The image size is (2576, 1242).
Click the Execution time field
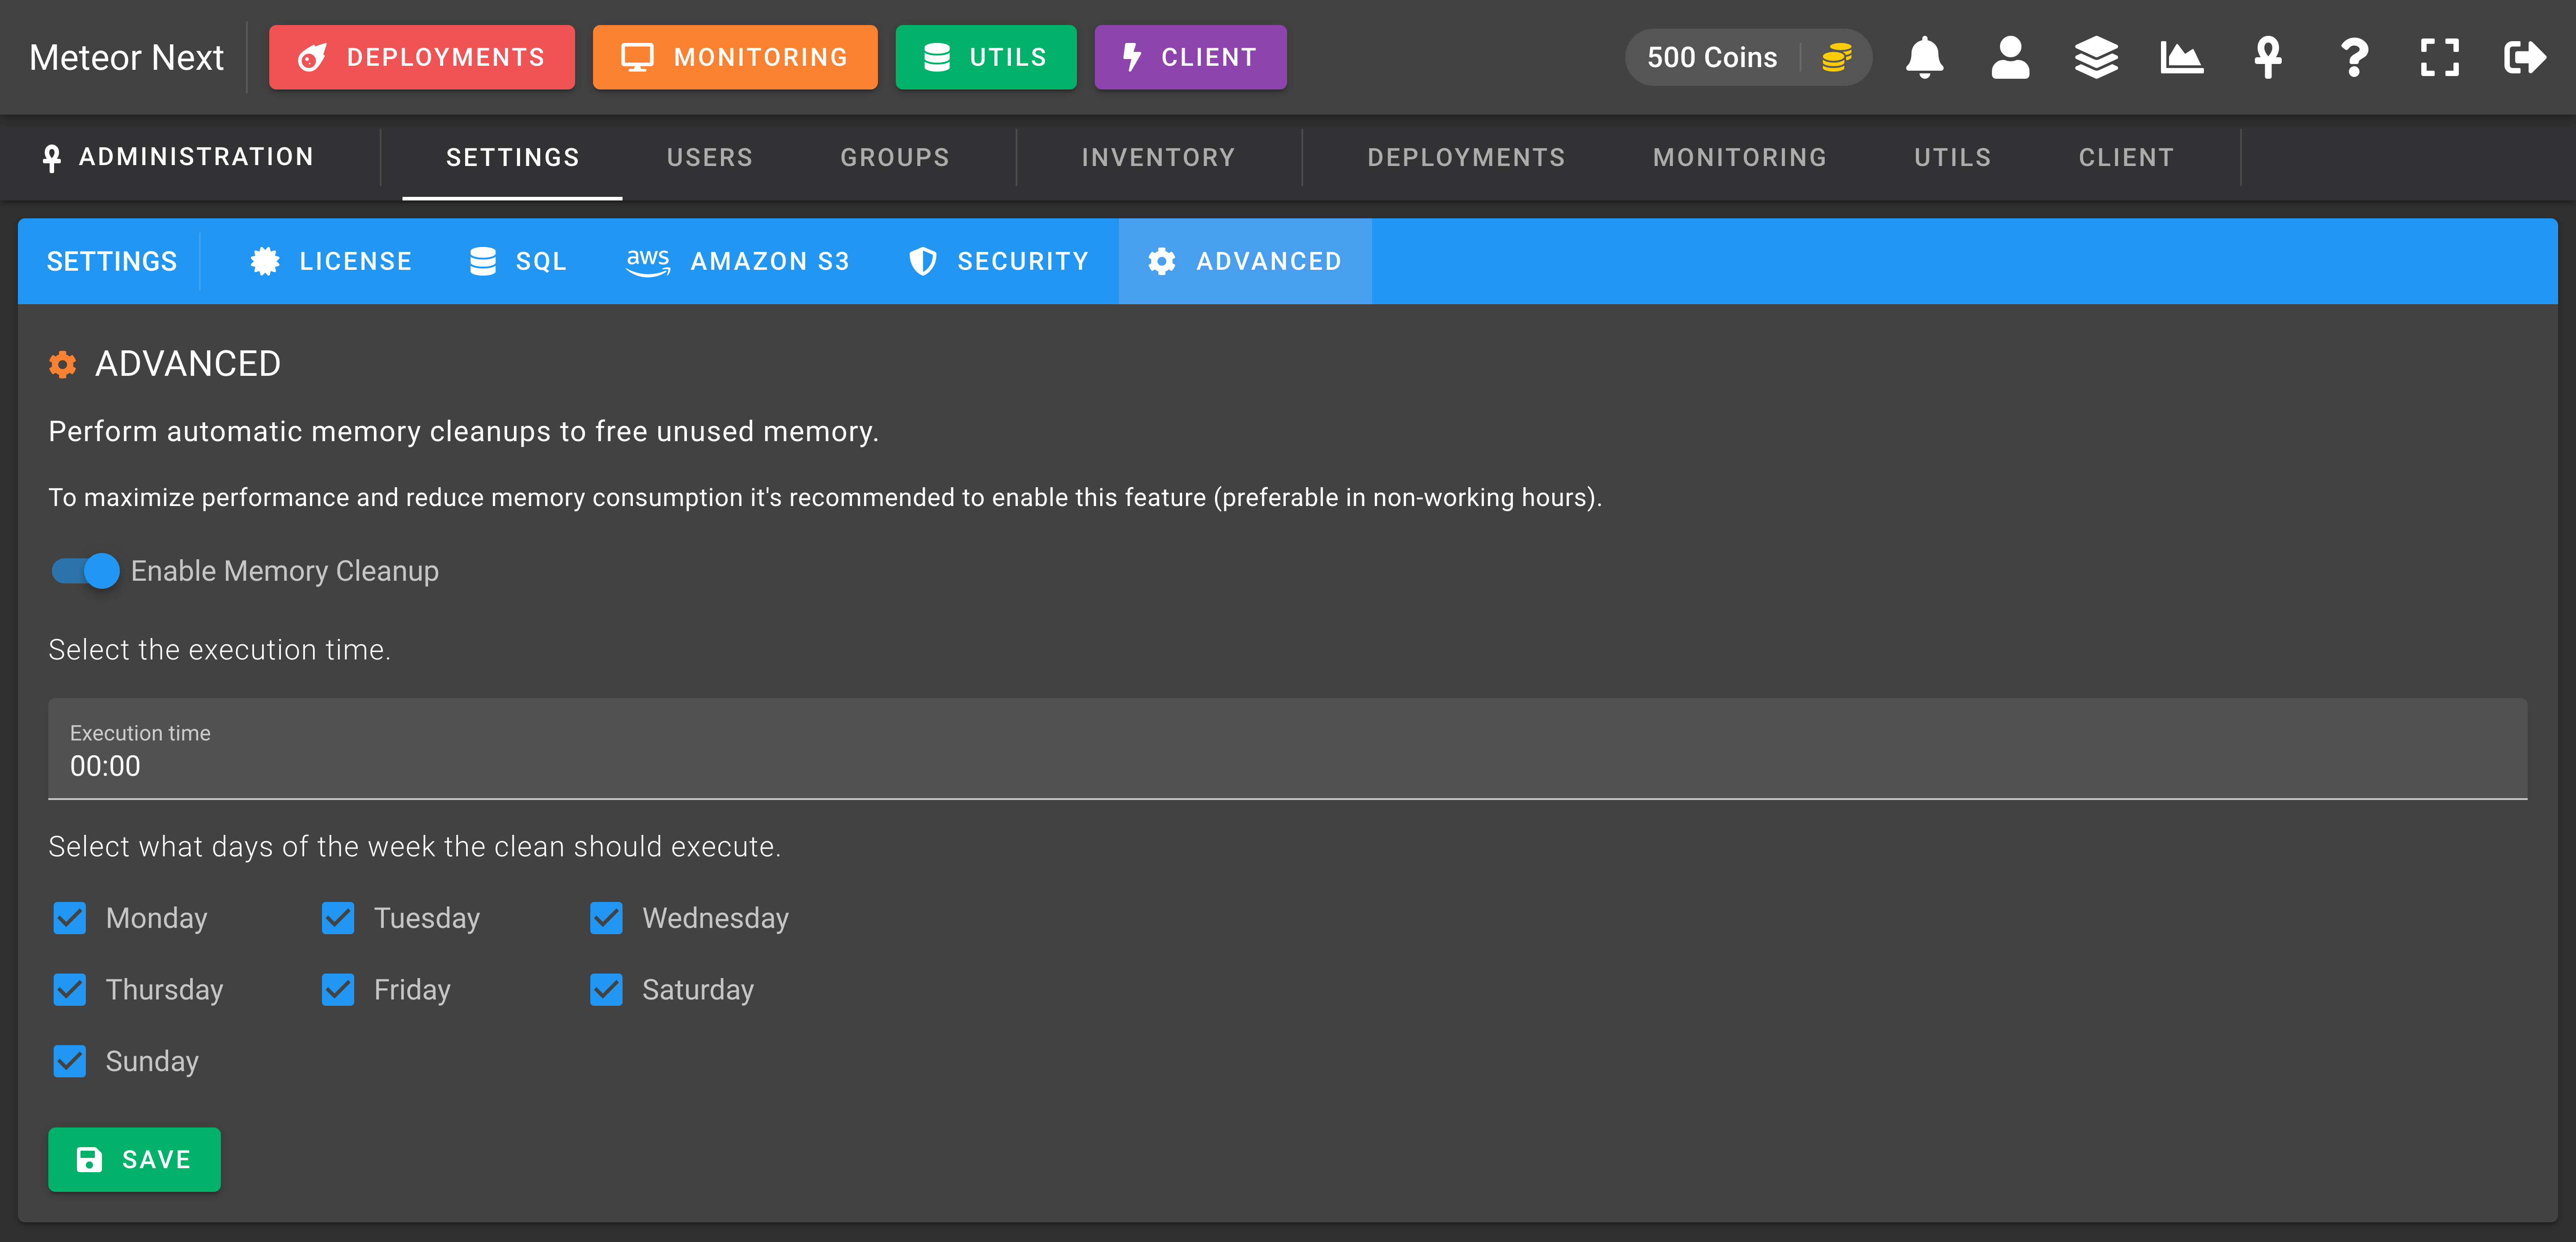point(1287,749)
